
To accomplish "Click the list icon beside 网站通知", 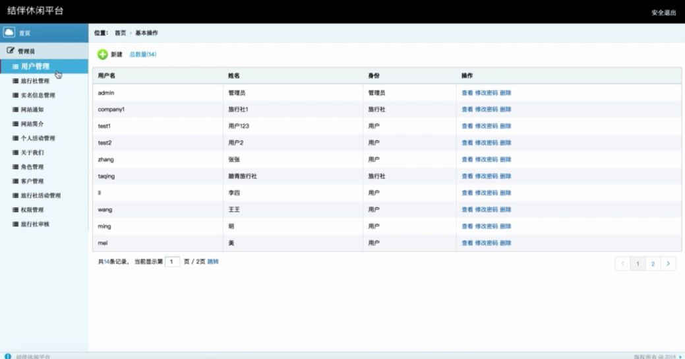I will 15,110.
